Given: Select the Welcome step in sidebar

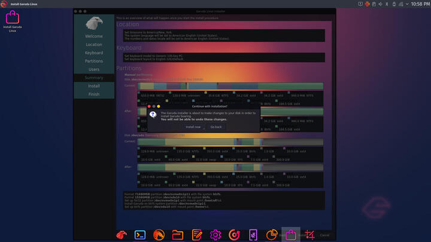Looking at the screenshot, I should (x=94, y=36).
